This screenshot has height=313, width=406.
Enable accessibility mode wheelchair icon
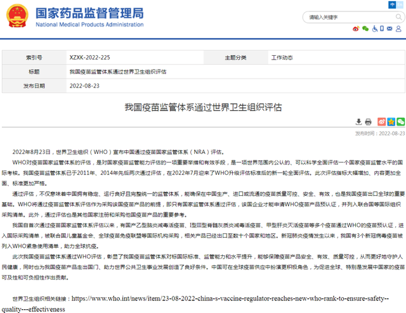[375, 29]
